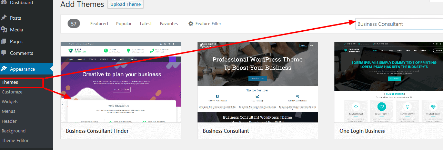The image size is (443, 150).
Task: Click the Pages icon in sidebar
Action: point(4,41)
